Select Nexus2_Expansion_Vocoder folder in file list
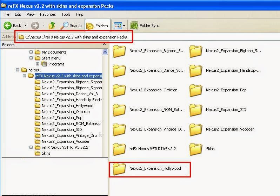280x196 pixels. pyautogui.click(x=222, y=129)
